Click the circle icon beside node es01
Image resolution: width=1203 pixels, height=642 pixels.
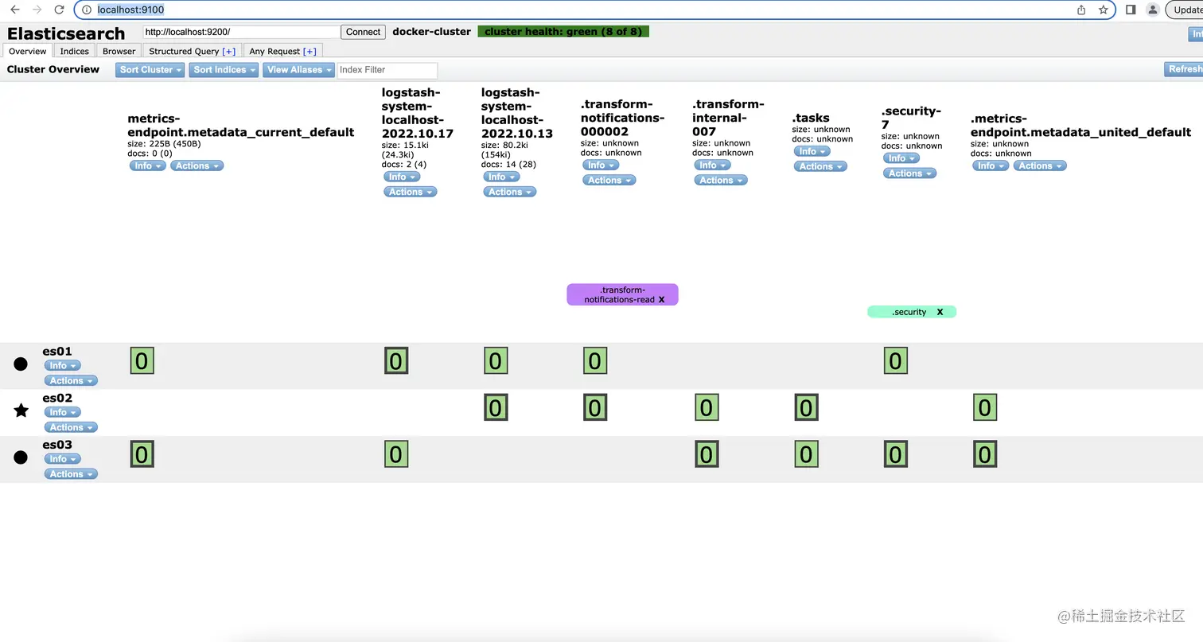point(21,364)
